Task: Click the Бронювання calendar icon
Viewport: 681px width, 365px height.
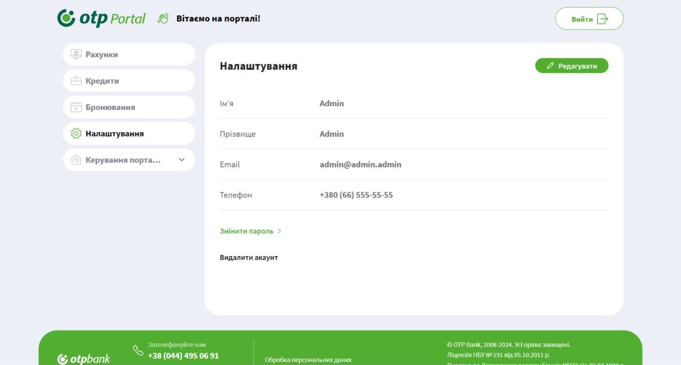Action: 76,107
